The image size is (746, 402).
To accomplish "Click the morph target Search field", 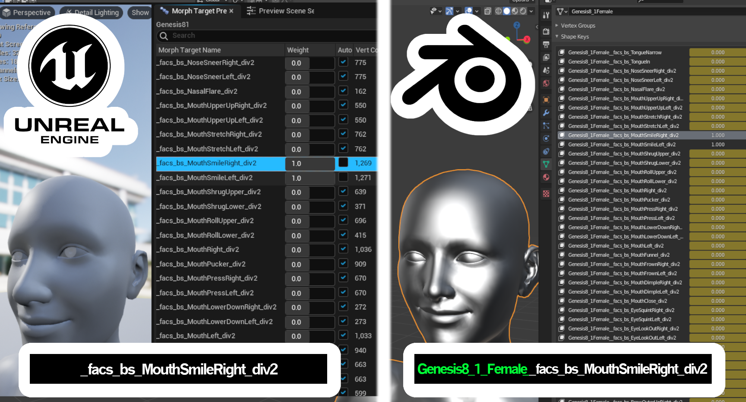I will point(266,36).
